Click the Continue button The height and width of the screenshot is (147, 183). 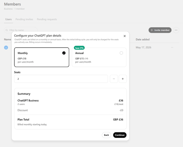pyautogui.click(x=120, y=135)
